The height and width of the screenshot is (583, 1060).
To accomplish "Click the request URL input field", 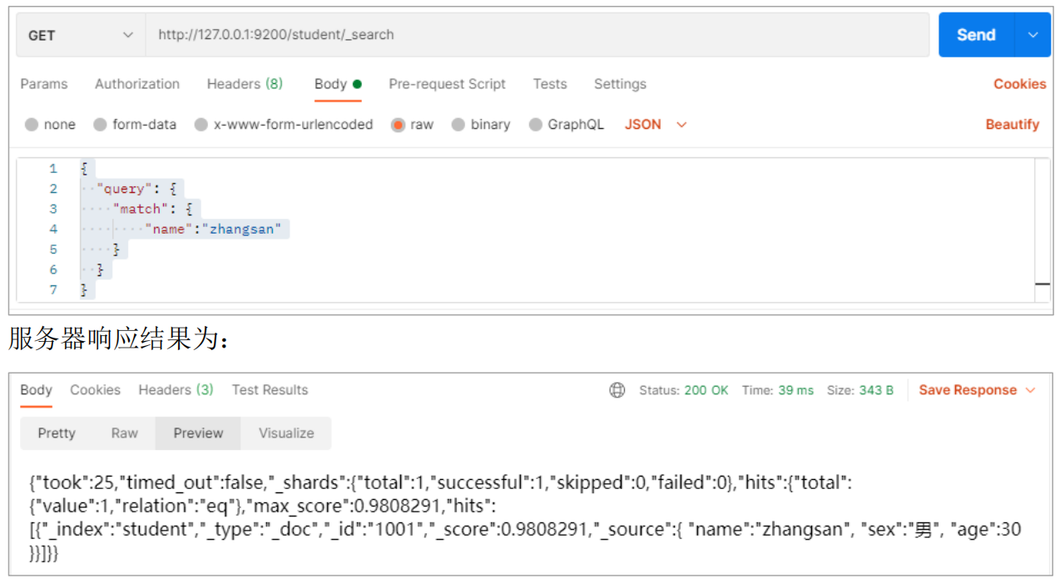I will 537,35.
